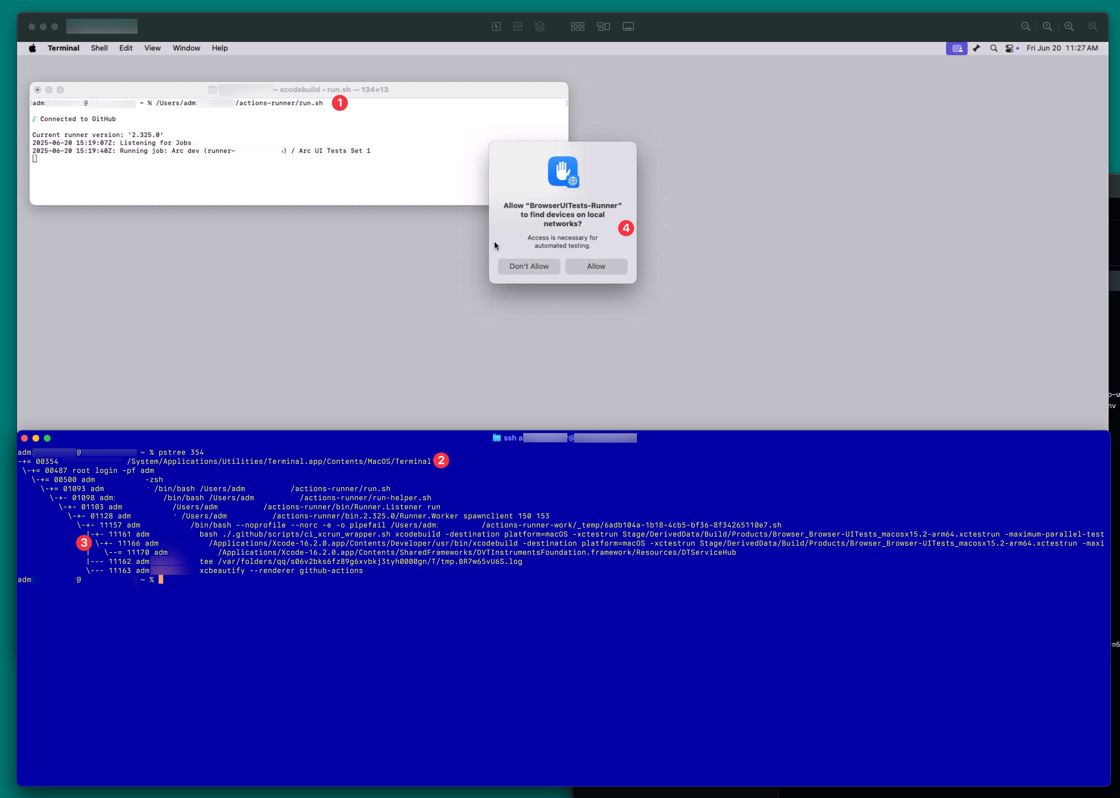Viewport: 1120px width, 798px height.
Task: Open the Shell menu
Action: (x=99, y=48)
